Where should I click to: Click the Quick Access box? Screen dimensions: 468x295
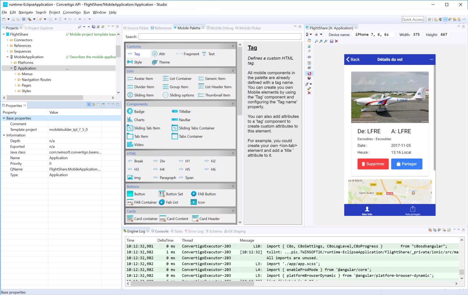413,19
